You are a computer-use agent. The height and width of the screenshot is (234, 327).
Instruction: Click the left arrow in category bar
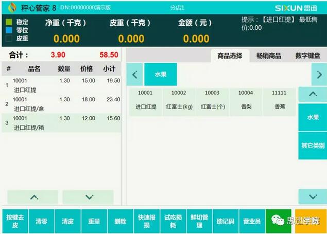134,75
